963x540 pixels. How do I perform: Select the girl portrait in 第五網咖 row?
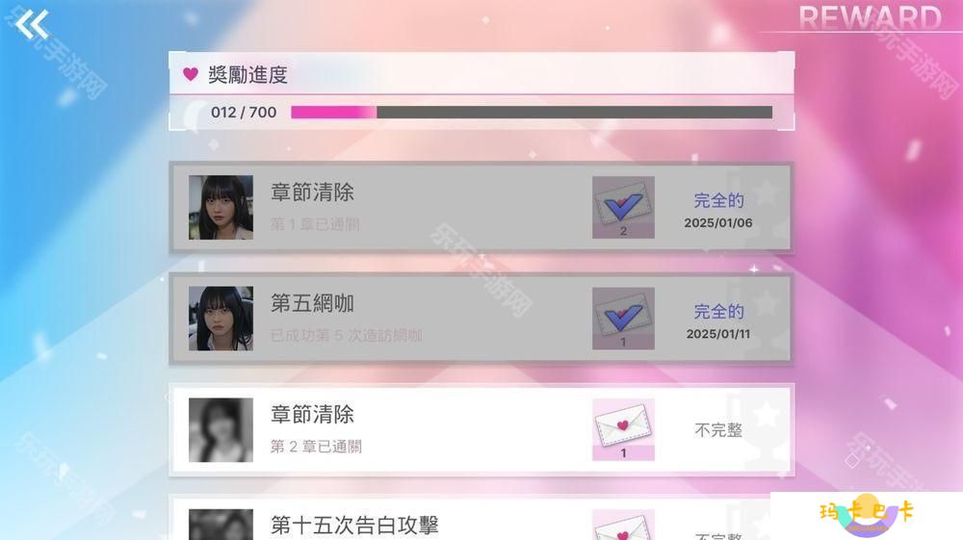pyautogui.click(x=221, y=319)
